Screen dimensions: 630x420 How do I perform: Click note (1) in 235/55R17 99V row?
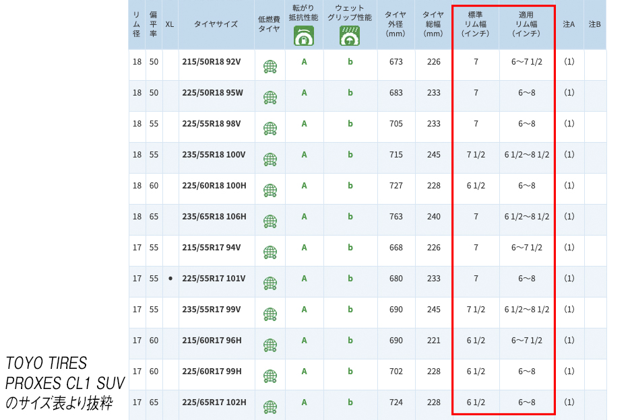point(569,310)
